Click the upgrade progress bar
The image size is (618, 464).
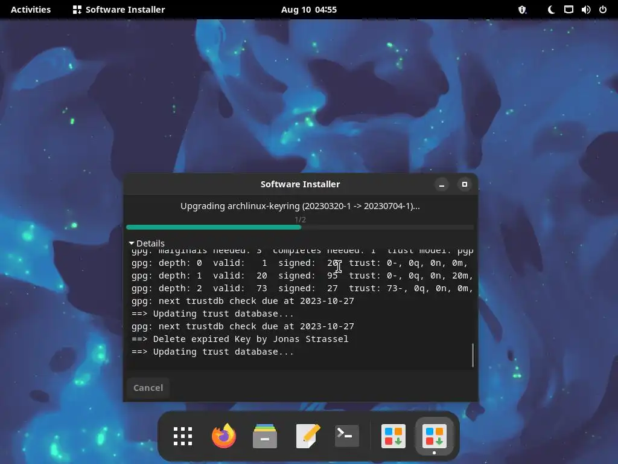(x=300, y=227)
